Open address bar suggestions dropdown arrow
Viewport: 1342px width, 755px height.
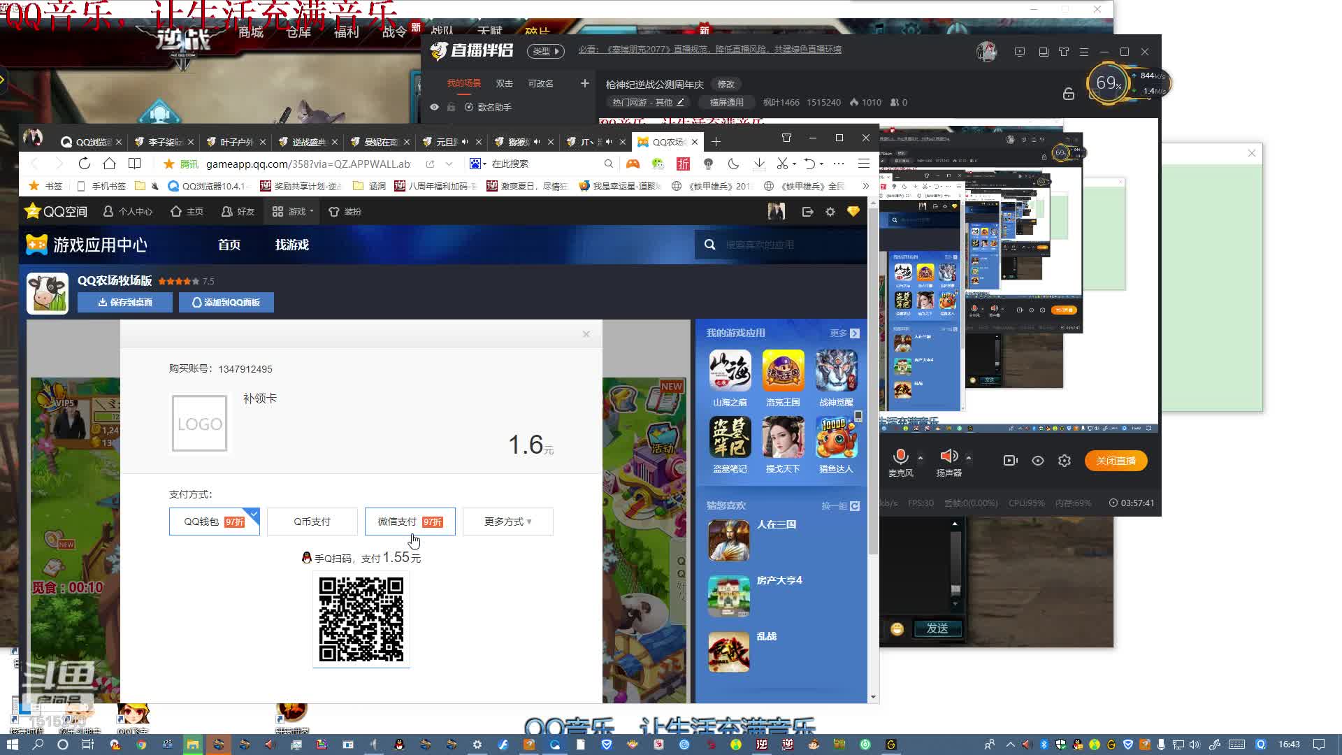pos(449,164)
